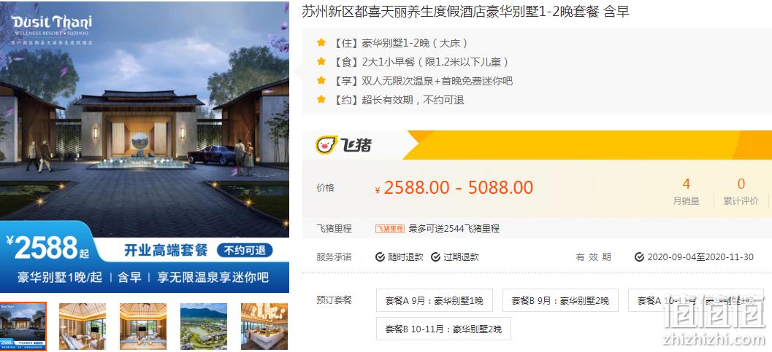Image resolution: width=772 pixels, height=352 pixels.
Task: Click the hotel package title text
Action: (x=465, y=12)
